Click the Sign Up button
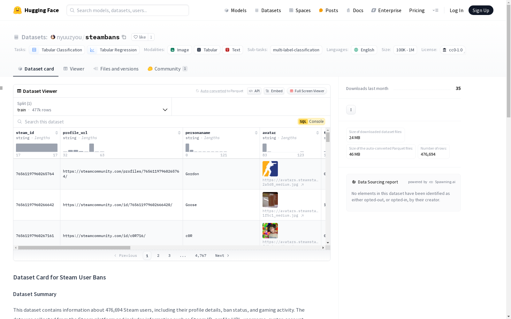The width and height of the screenshot is (511, 319). pos(481,10)
